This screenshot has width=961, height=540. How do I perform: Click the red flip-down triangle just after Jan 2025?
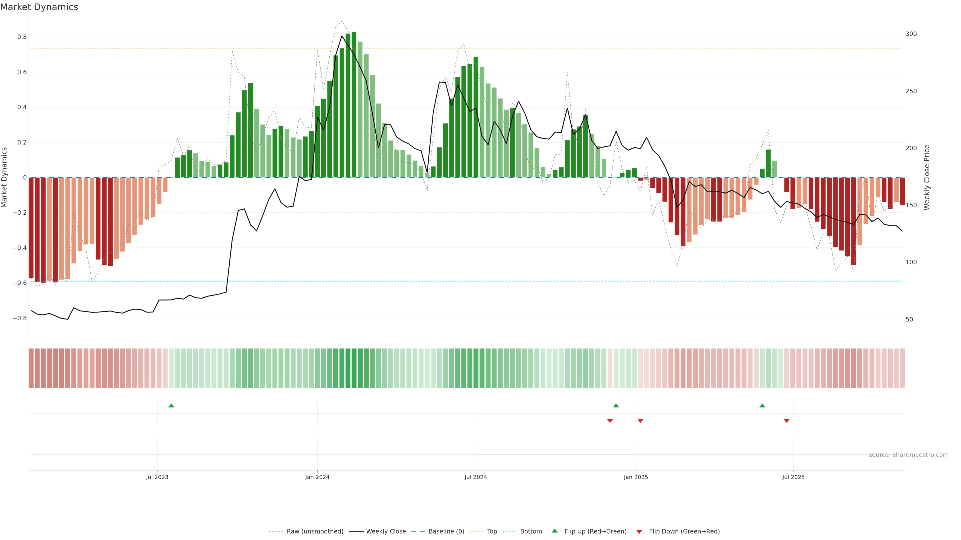pos(640,421)
